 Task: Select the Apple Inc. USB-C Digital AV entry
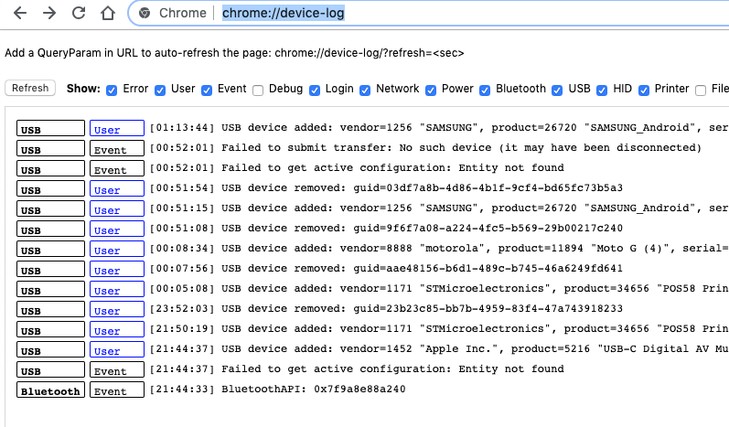(x=475, y=349)
